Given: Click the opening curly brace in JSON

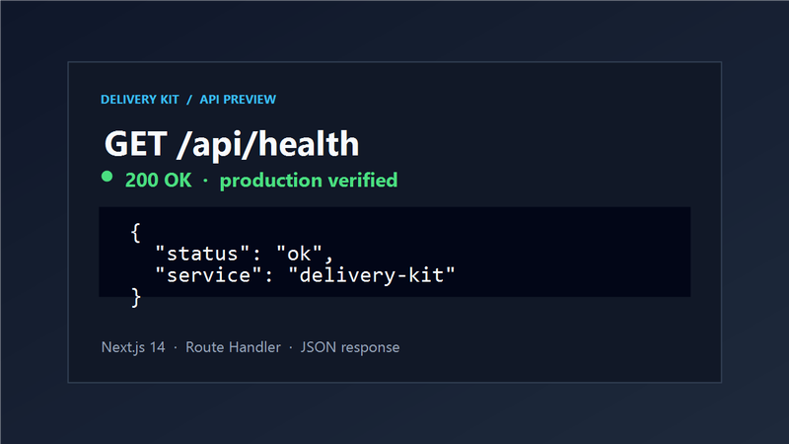Looking at the screenshot, I should point(135,233).
